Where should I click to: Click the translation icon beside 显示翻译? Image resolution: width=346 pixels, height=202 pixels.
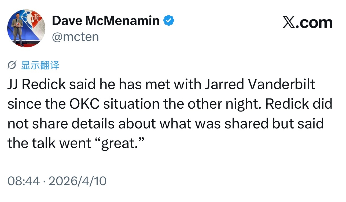12,65
